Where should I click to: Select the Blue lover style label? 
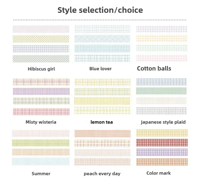pyautogui.click(x=100, y=69)
